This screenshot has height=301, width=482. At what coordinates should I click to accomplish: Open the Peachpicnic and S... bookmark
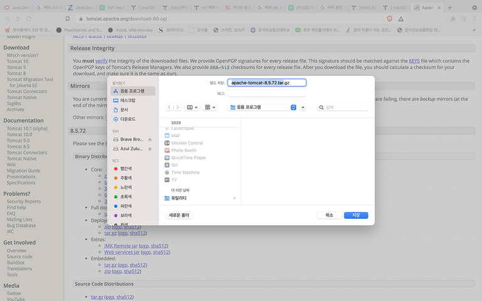click(79, 30)
